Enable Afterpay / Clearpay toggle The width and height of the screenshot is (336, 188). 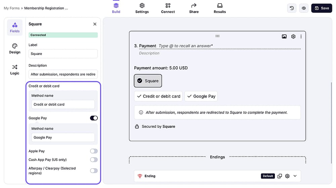94,171
